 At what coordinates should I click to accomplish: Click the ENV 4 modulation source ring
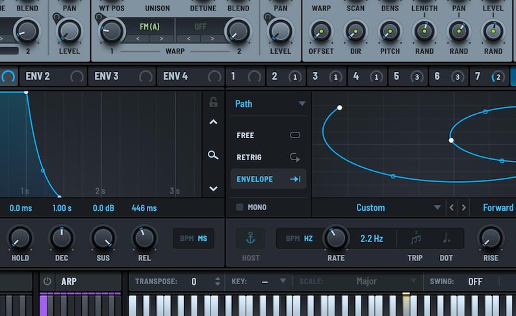tap(214, 77)
